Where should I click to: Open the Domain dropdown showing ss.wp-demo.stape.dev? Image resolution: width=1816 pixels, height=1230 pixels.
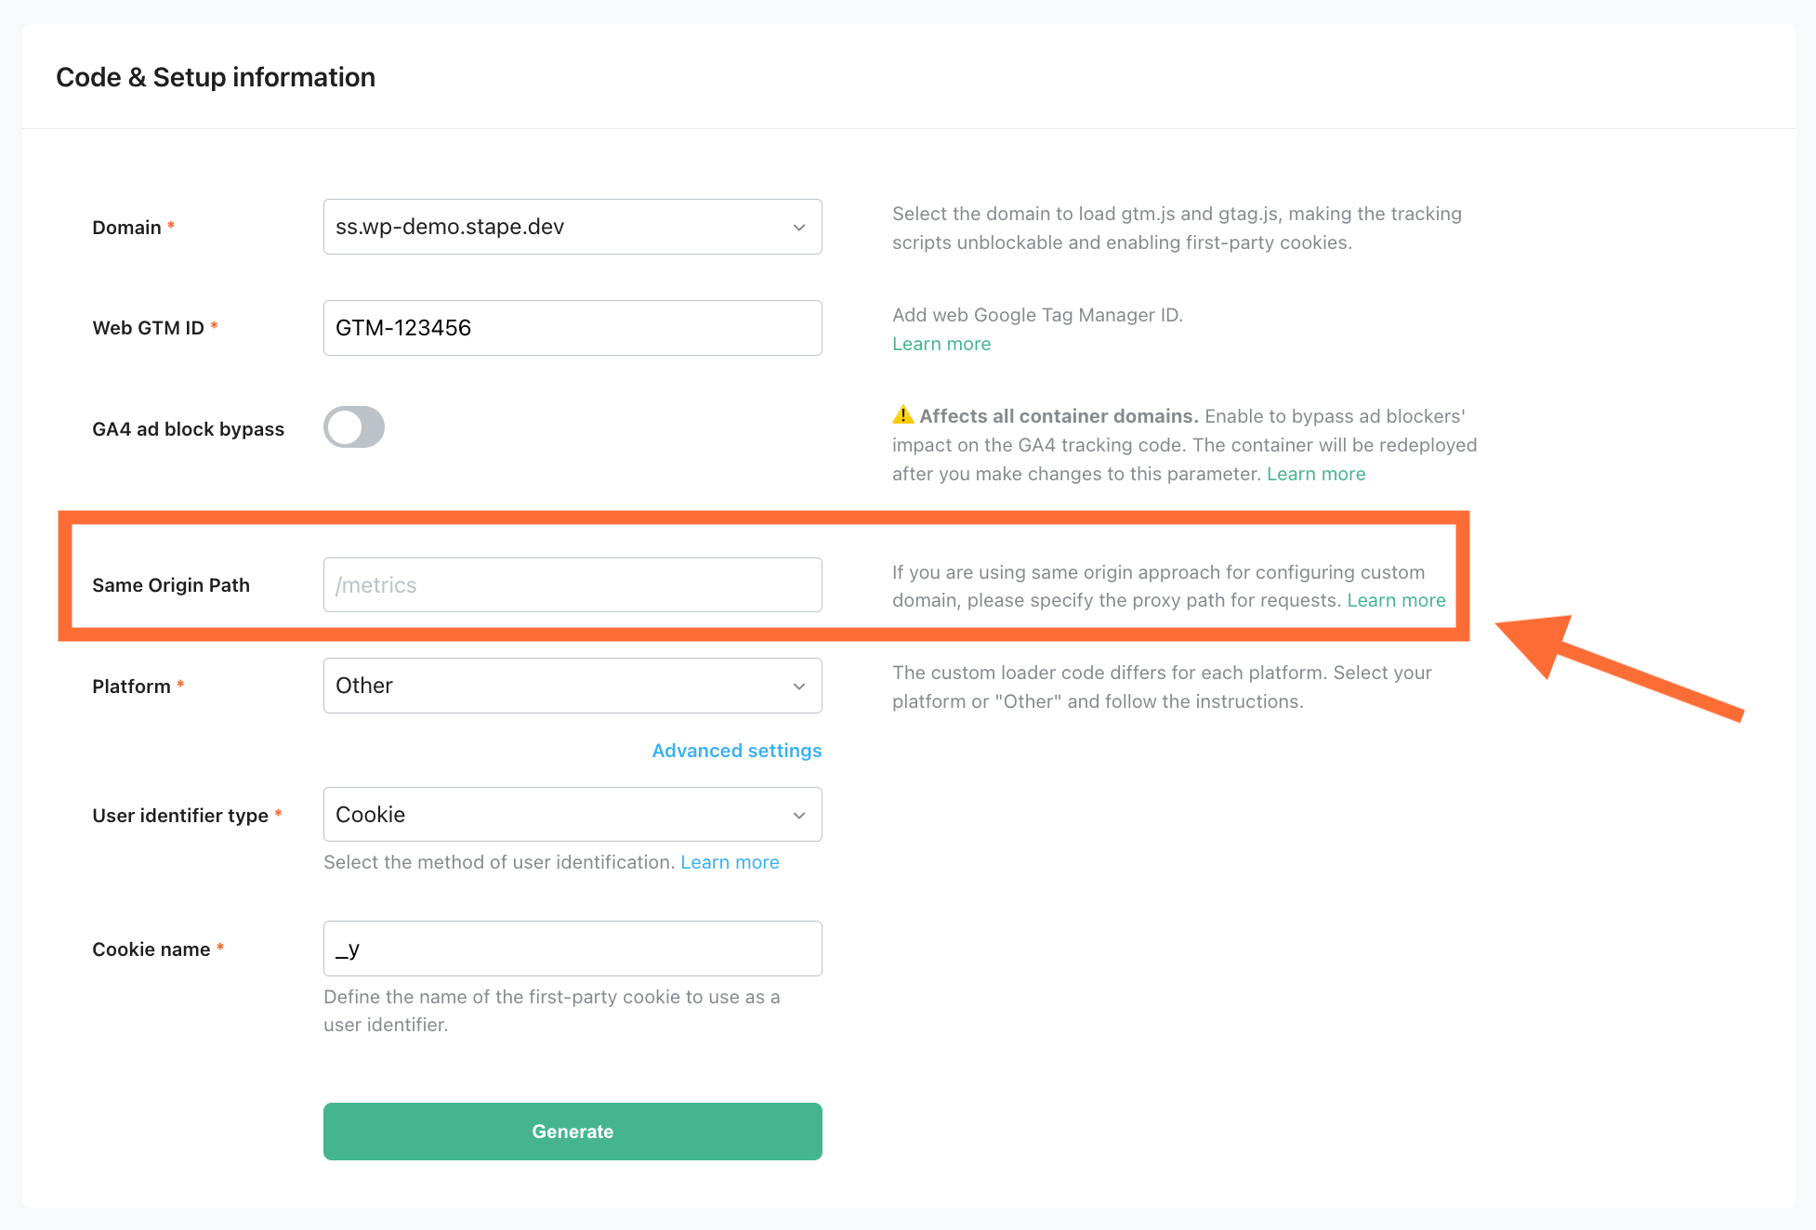pyautogui.click(x=572, y=227)
